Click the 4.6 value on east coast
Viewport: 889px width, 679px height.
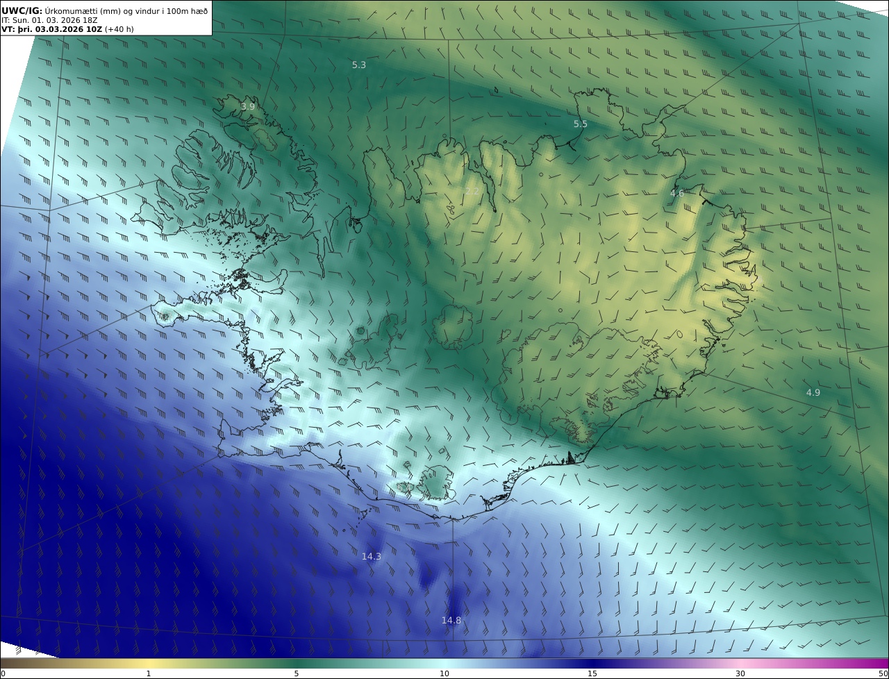pyautogui.click(x=677, y=193)
